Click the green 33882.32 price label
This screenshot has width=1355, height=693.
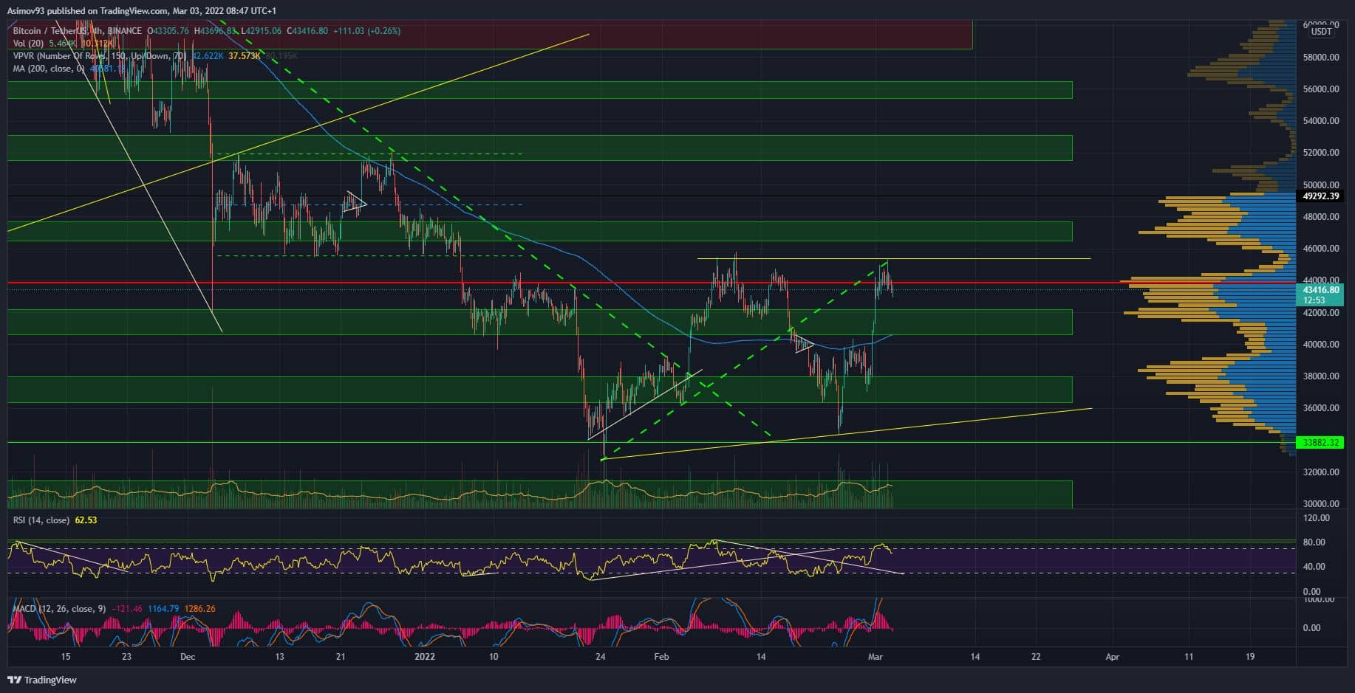click(x=1320, y=443)
